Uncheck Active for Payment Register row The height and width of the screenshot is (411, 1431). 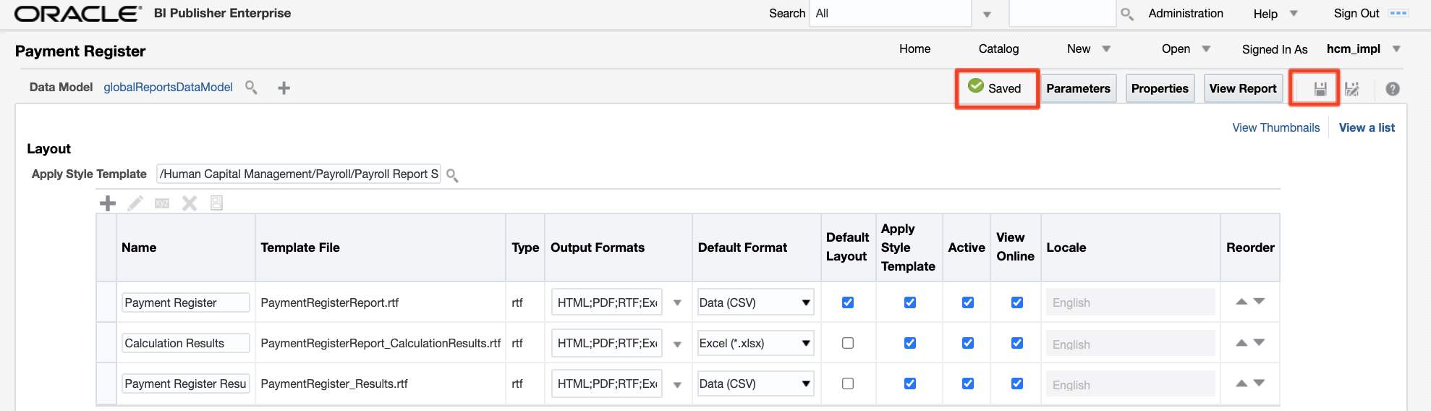click(967, 302)
